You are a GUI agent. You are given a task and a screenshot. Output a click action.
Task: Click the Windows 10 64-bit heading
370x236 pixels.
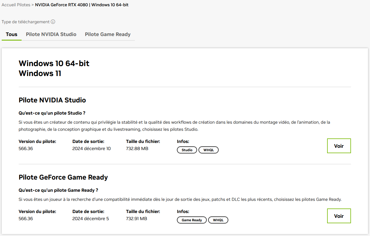pos(54,63)
